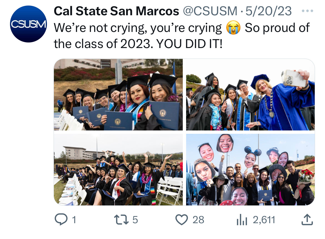
Task: Open the @CSUSM handle link
Action: coord(210,11)
